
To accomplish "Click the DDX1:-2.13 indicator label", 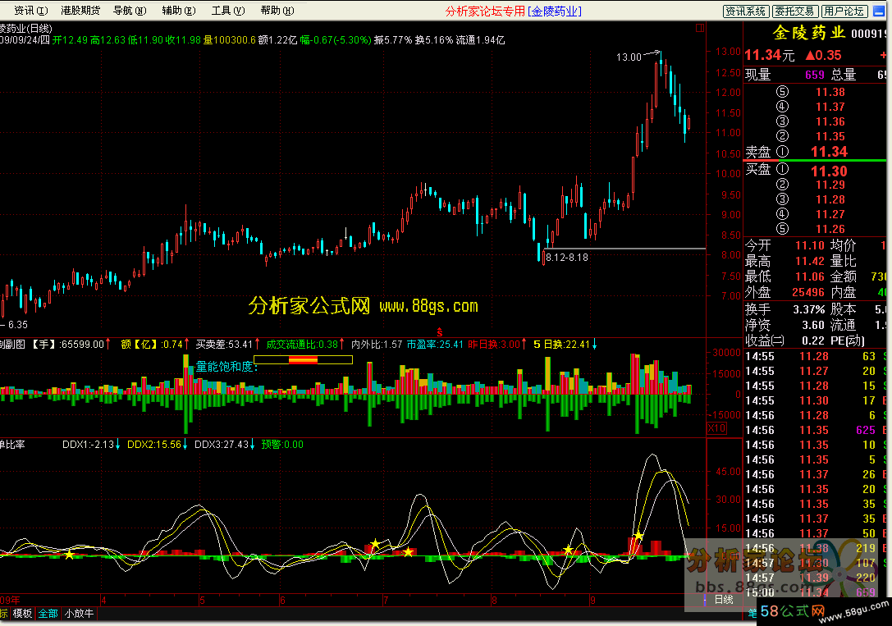I will pyautogui.click(x=88, y=445).
